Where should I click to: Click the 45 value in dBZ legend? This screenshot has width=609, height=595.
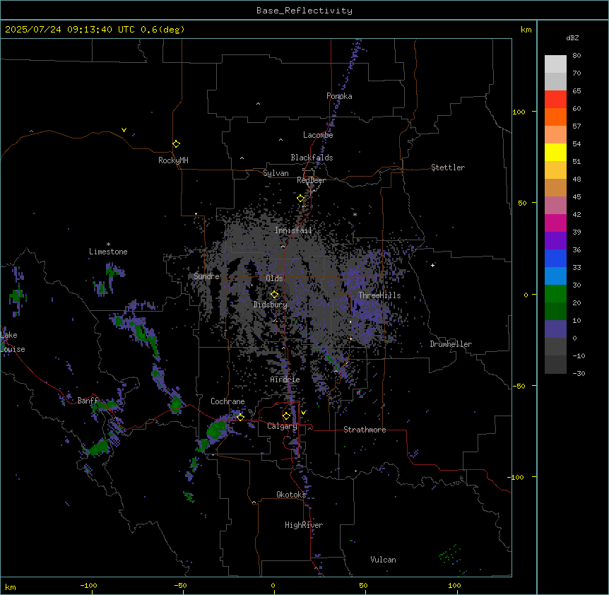[577, 197]
